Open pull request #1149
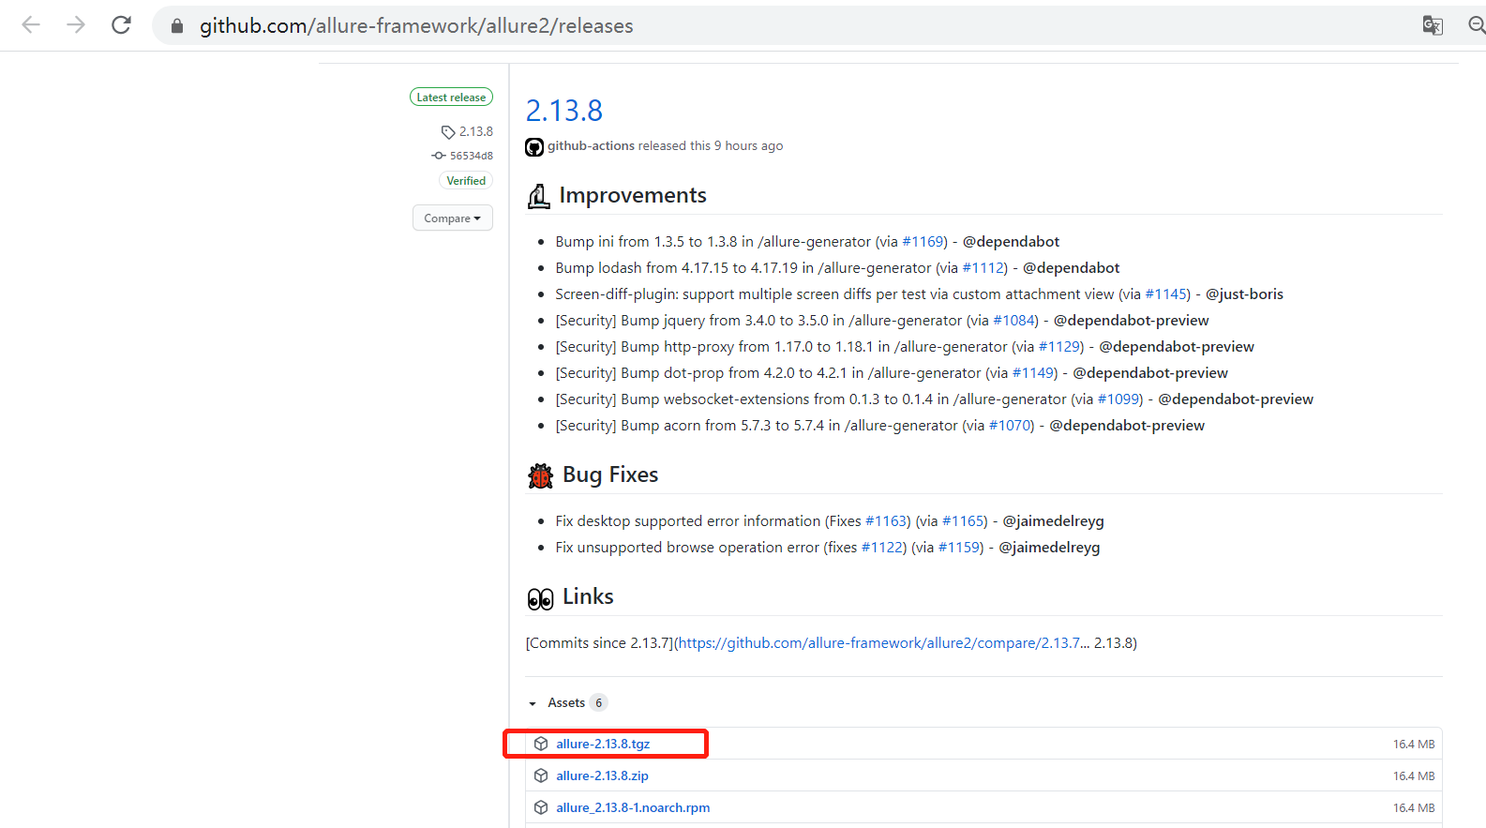The height and width of the screenshot is (828, 1486). click(x=1034, y=373)
